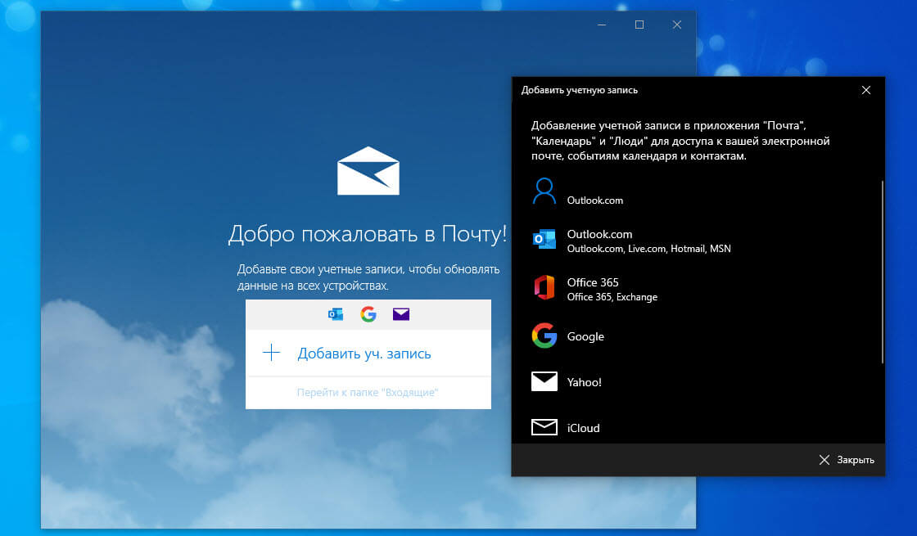The image size is (917, 536).
Task: Maximize the Mail app window
Action: click(639, 25)
